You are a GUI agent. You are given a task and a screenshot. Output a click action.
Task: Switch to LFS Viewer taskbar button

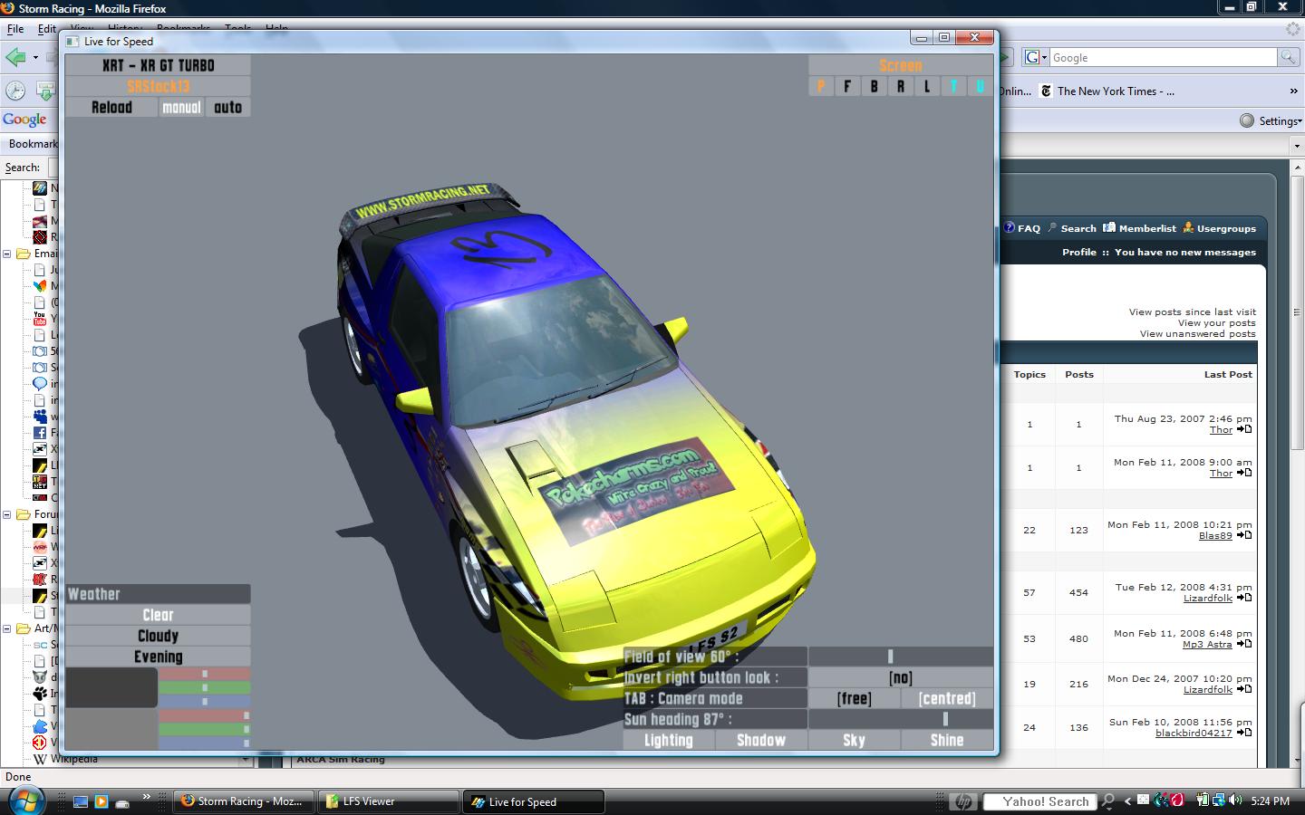[388, 801]
